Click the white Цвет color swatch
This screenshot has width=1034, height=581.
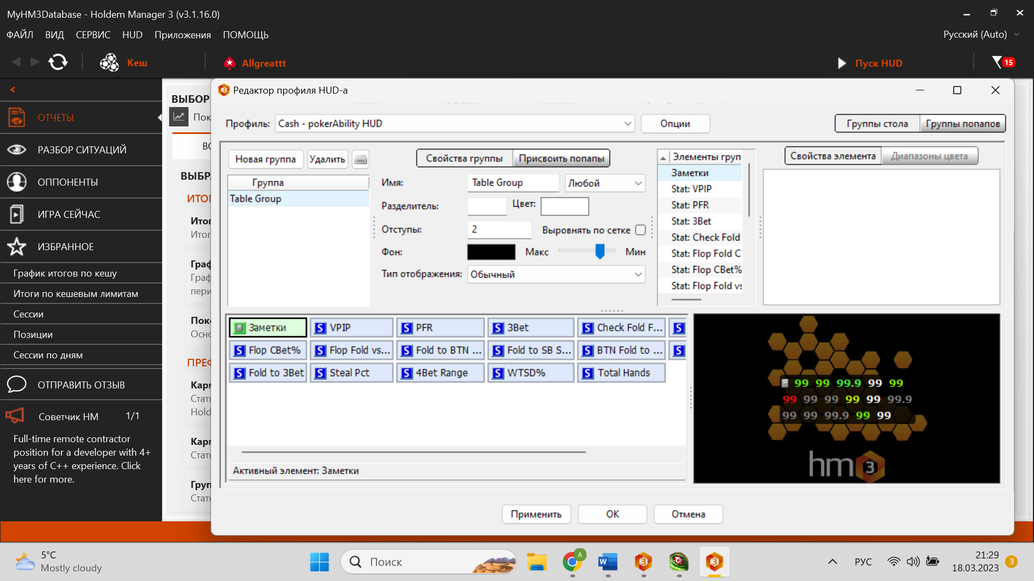[x=564, y=206]
